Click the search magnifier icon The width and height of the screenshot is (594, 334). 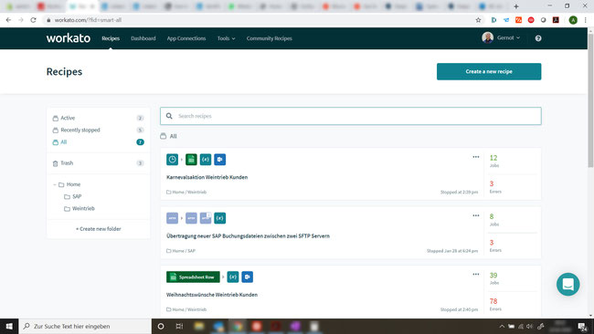point(169,116)
